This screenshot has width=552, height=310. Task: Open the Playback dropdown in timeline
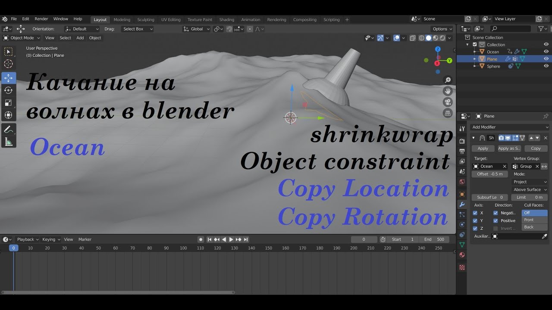tap(27, 239)
